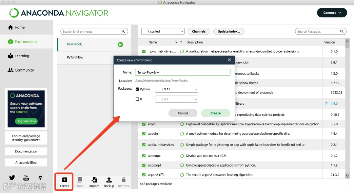
Task: Click the status circle icon for appscript
Action: click(x=182, y=165)
